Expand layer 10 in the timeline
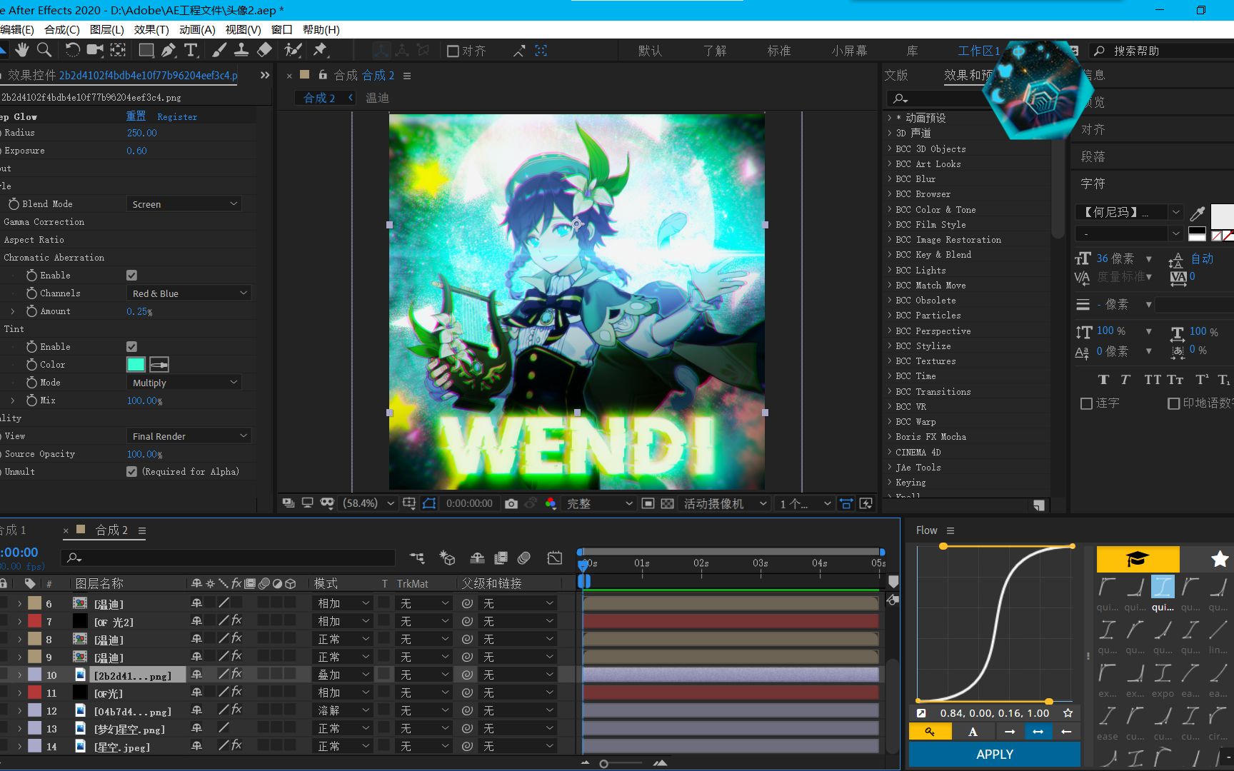This screenshot has width=1234, height=771. (x=20, y=675)
